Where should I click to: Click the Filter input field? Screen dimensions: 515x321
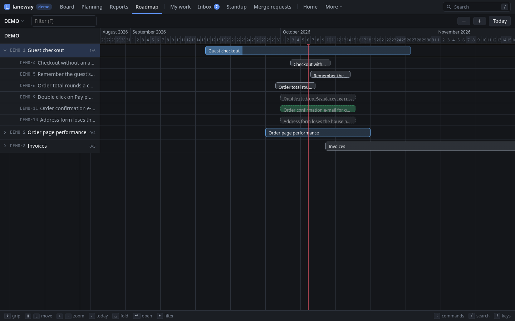tap(64, 21)
